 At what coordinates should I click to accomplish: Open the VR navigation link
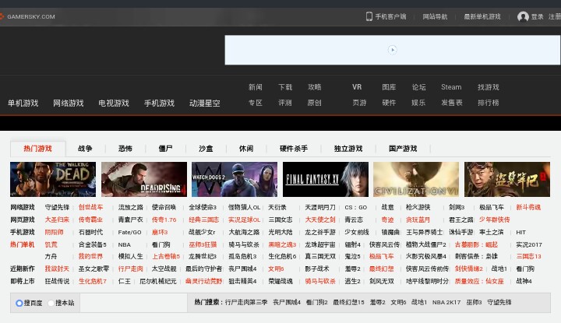click(x=357, y=87)
